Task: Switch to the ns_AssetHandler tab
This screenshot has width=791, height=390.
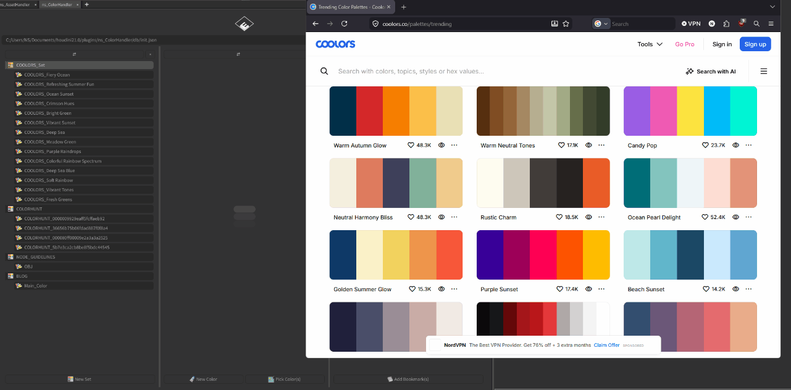Action: point(19,4)
